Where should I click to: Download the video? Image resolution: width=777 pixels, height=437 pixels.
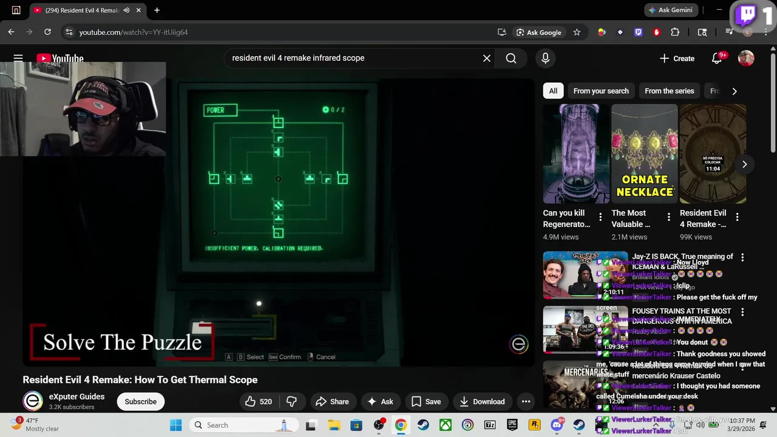[x=482, y=401]
